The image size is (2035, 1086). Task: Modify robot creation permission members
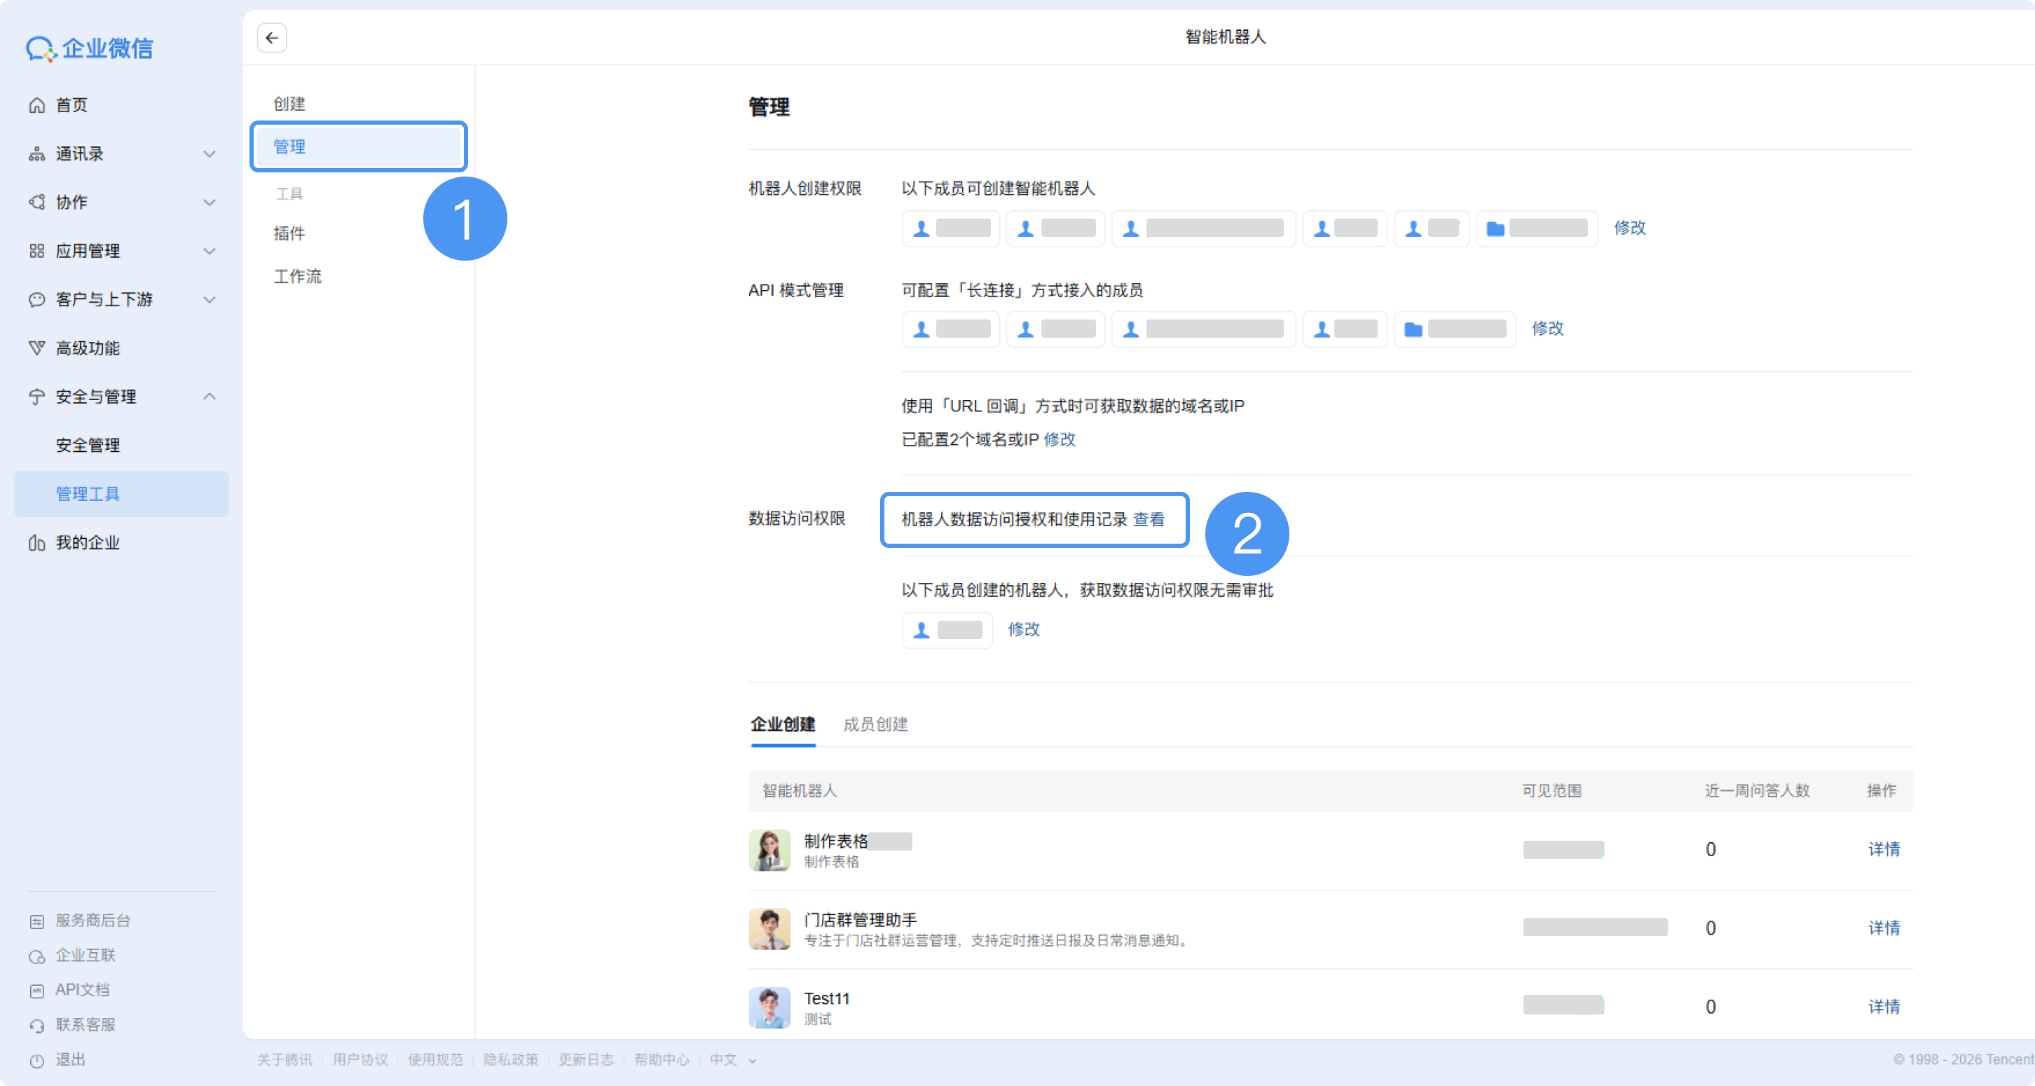coord(1630,228)
